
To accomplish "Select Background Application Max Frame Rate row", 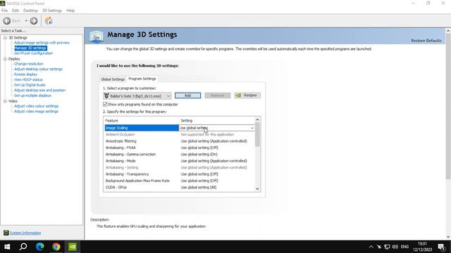I will (x=180, y=181).
